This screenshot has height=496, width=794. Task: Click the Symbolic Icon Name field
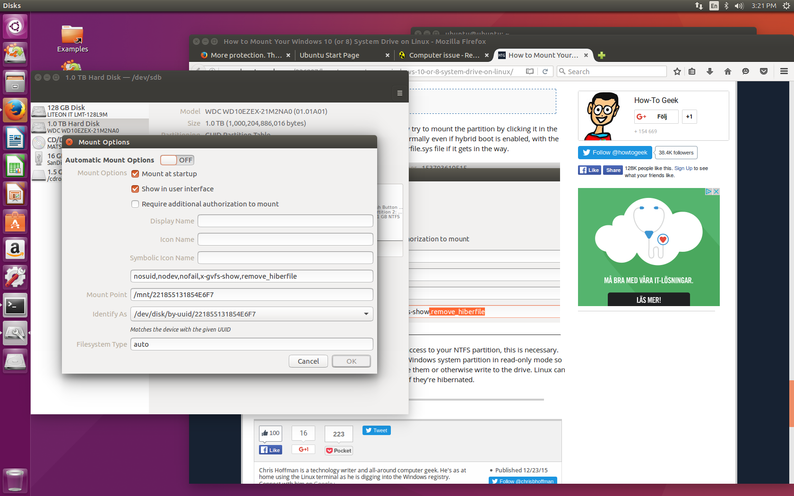(285, 258)
